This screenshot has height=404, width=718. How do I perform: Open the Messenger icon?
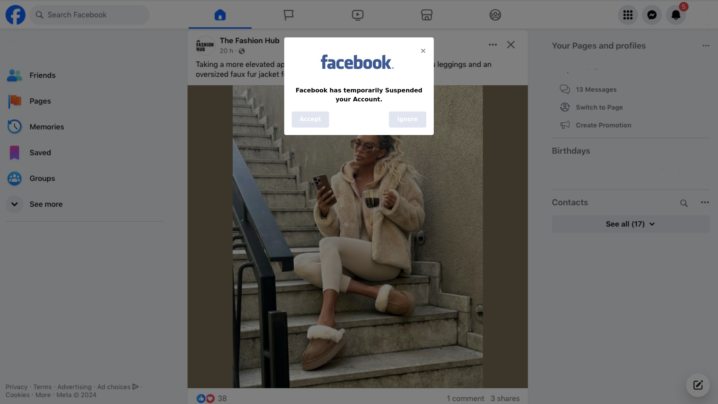click(652, 15)
